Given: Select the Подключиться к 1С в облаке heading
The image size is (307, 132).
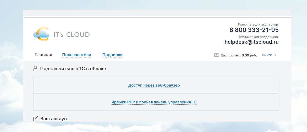Looking at the screenshot, I should pos(73,69).
